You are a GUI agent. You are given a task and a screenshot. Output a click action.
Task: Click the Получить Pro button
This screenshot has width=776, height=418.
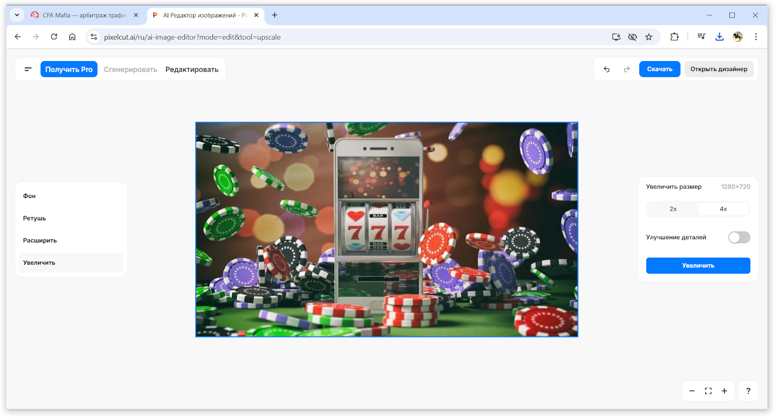click(69, 69)
